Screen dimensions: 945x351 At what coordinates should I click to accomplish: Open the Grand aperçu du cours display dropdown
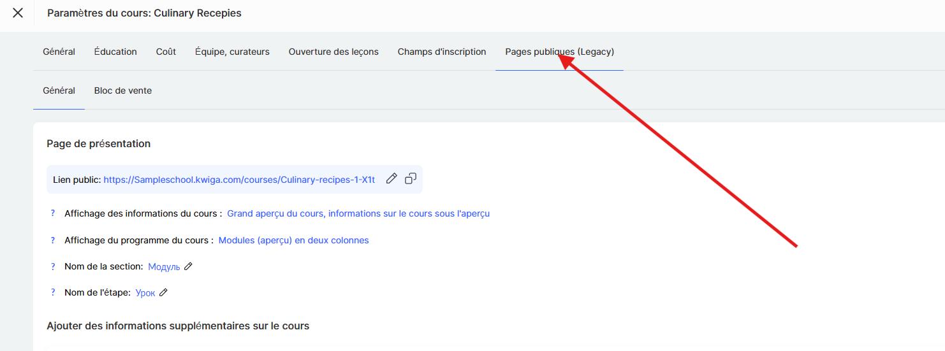(x=358, y=214)
